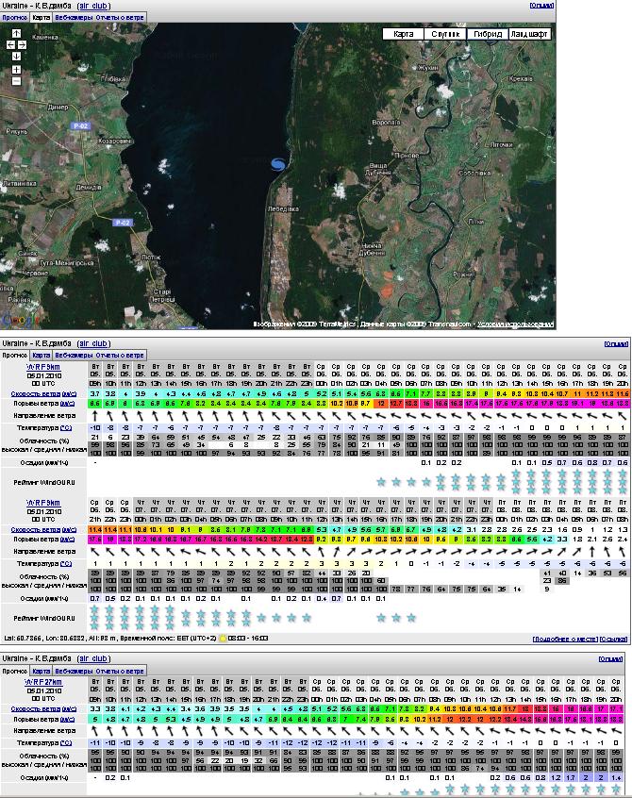Zoom in on the map with the plus button
The image size is (632, 798).
[16, 69]
